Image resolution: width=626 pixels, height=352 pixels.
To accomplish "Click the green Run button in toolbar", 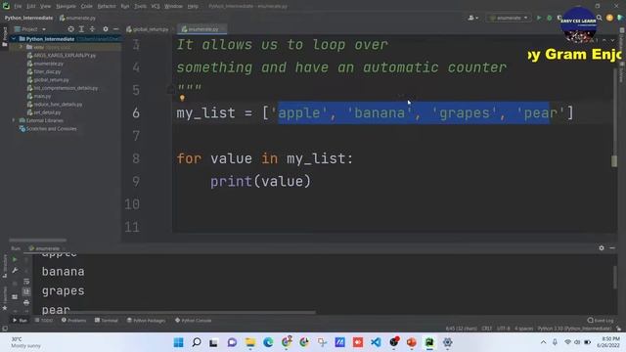I will click(x=539, y=18).
